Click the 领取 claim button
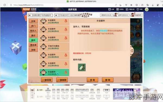163x102 pixels. pyautogui.click(x=92, y=80)
